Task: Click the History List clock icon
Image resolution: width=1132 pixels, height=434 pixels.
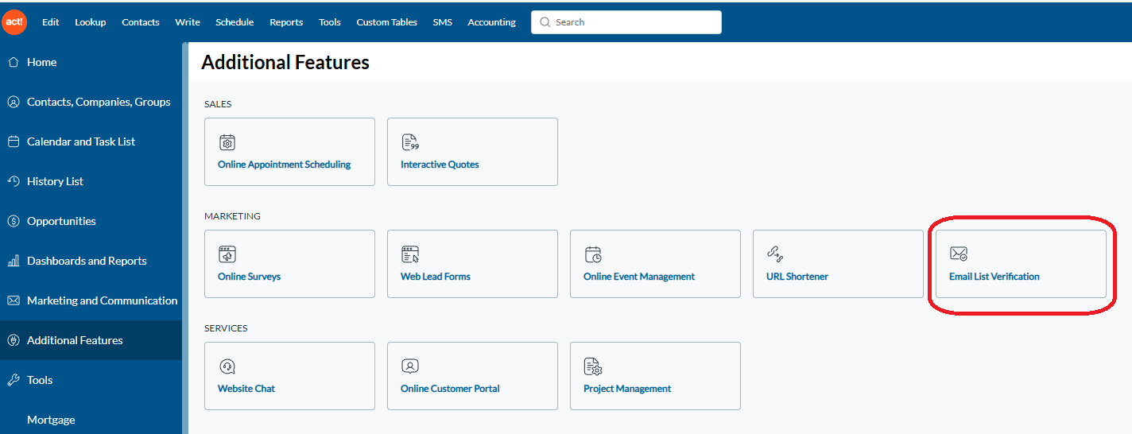Action: [13, 181]
